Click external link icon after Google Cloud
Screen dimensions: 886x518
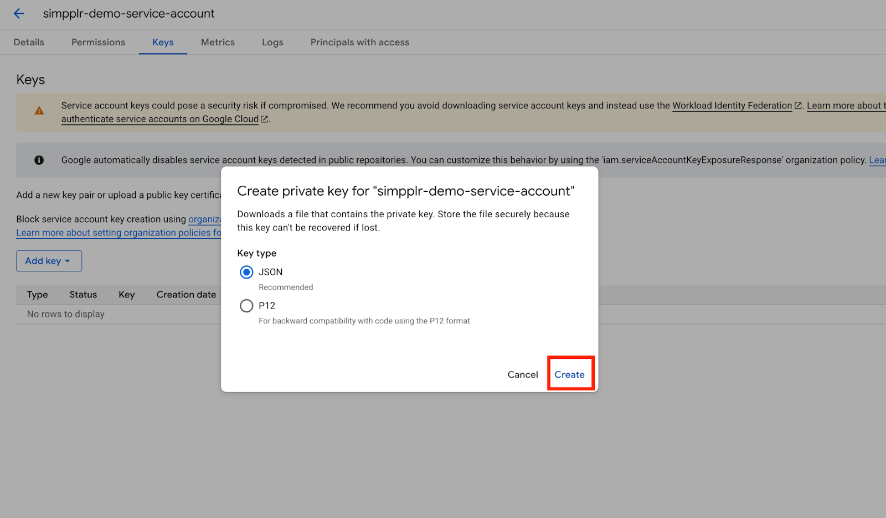[265, 119]
